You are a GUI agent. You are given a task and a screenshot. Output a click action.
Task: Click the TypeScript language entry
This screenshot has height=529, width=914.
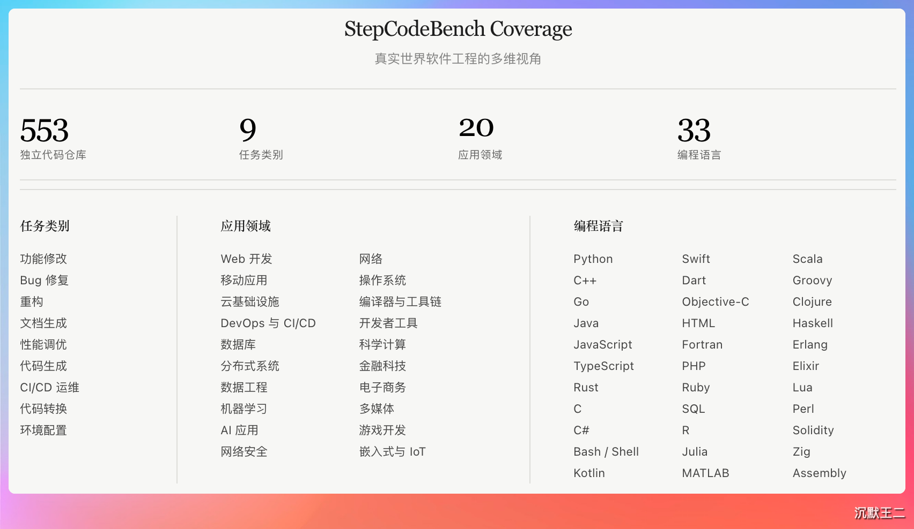(x=604, y=366)
